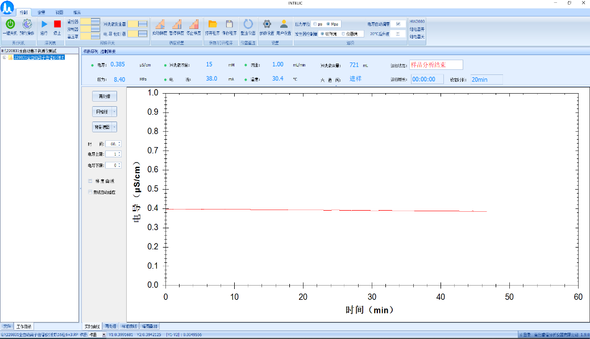Toggle the 20°C then heat-up checkbox
Image resolution: width=590 pixels, height=339 pixels.
tap(398, 34)
